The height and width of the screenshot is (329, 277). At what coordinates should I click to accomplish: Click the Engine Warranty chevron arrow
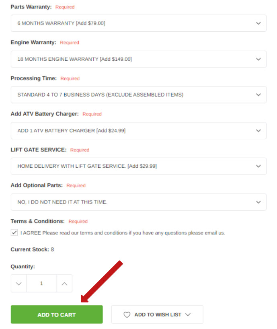tap(259, 59)
